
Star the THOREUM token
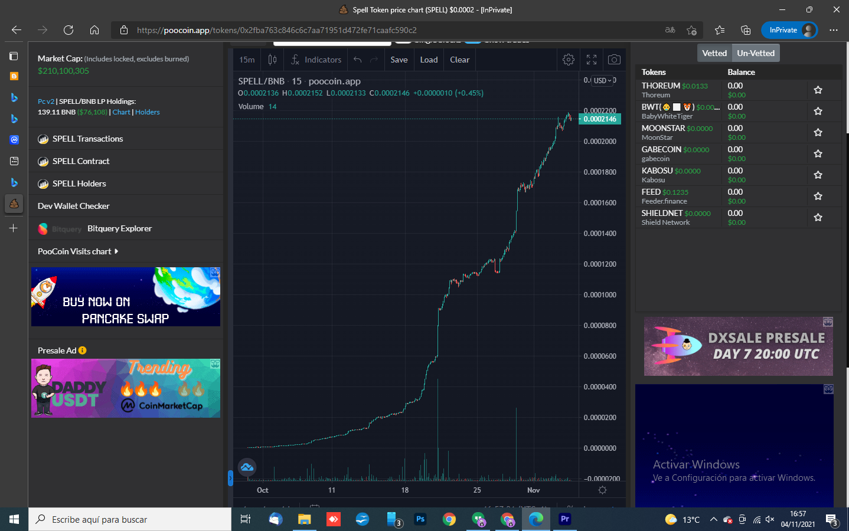coord(818,90)
